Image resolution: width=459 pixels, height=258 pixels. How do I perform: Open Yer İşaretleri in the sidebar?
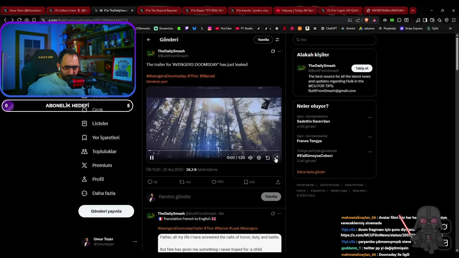point(101,138)
